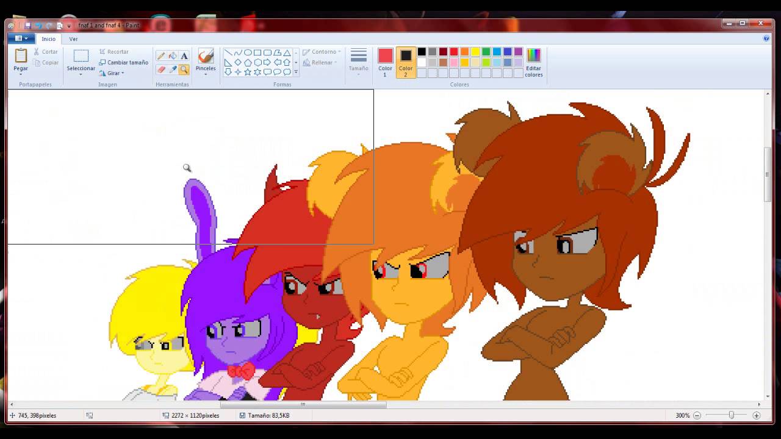The height and width of the screenshot is (439, 781).
Task: Click the Magnifier tool
Action: pos(184,70)
